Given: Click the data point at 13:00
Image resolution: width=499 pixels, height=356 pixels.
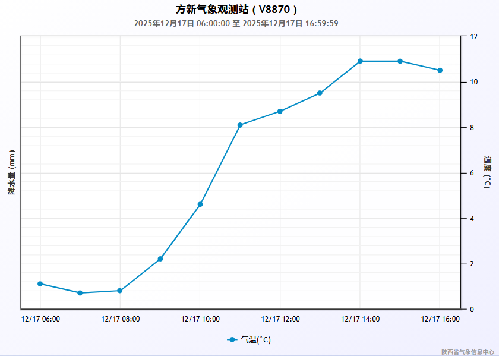Looking at the screenshot, I should coord(320,93).
